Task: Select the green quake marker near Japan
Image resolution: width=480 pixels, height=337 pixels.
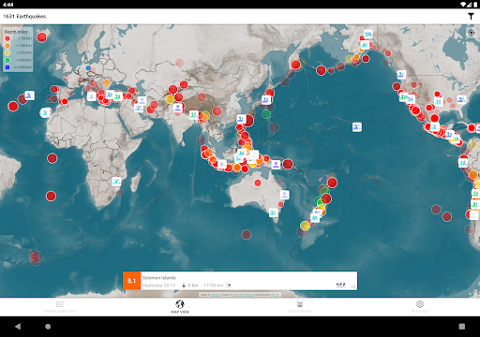Action: 266,114
